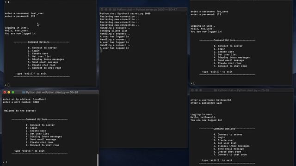The image size is (296, 166).
Task: Click '2. Create user' in localhost client window
Action: (x=36, y=131)
